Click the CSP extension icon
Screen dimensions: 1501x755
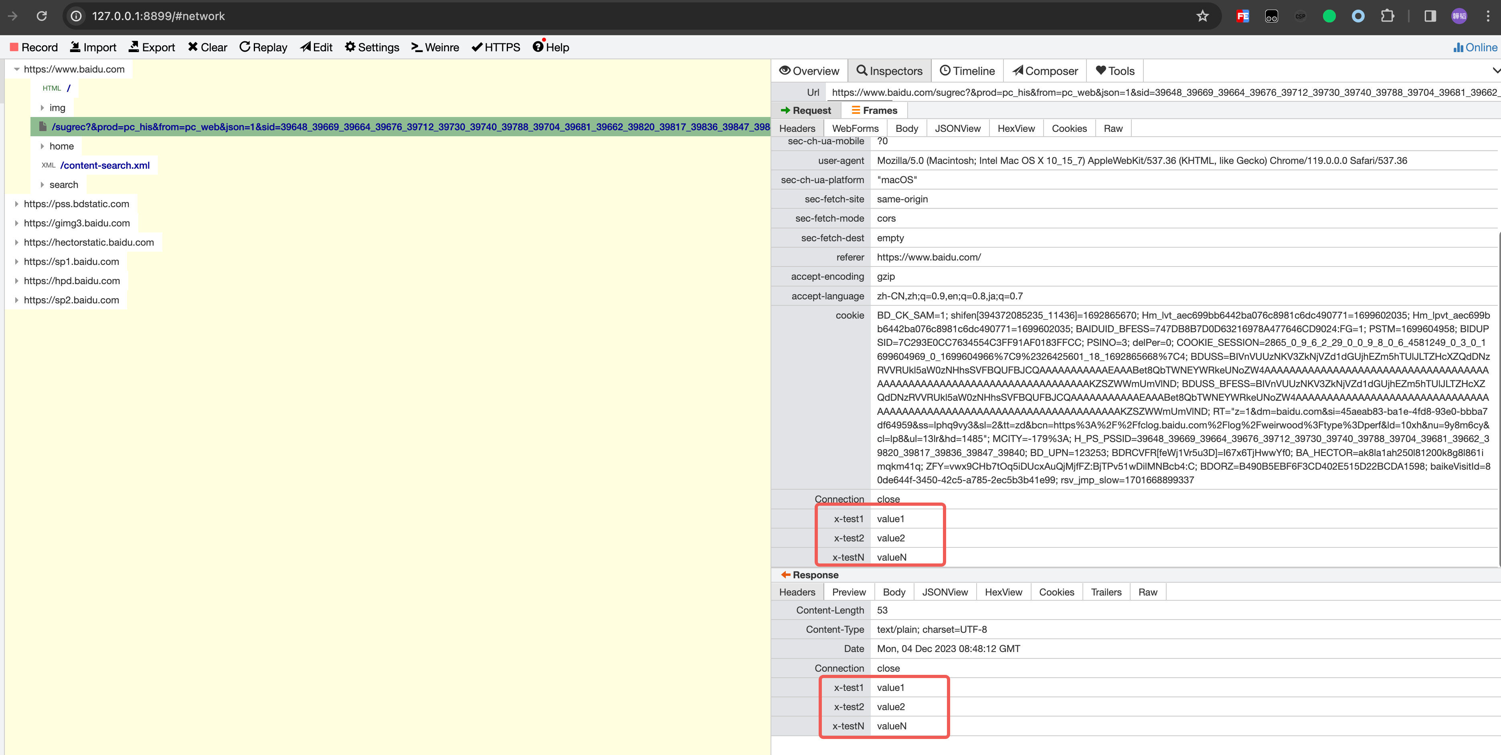tap(1301, 16)
